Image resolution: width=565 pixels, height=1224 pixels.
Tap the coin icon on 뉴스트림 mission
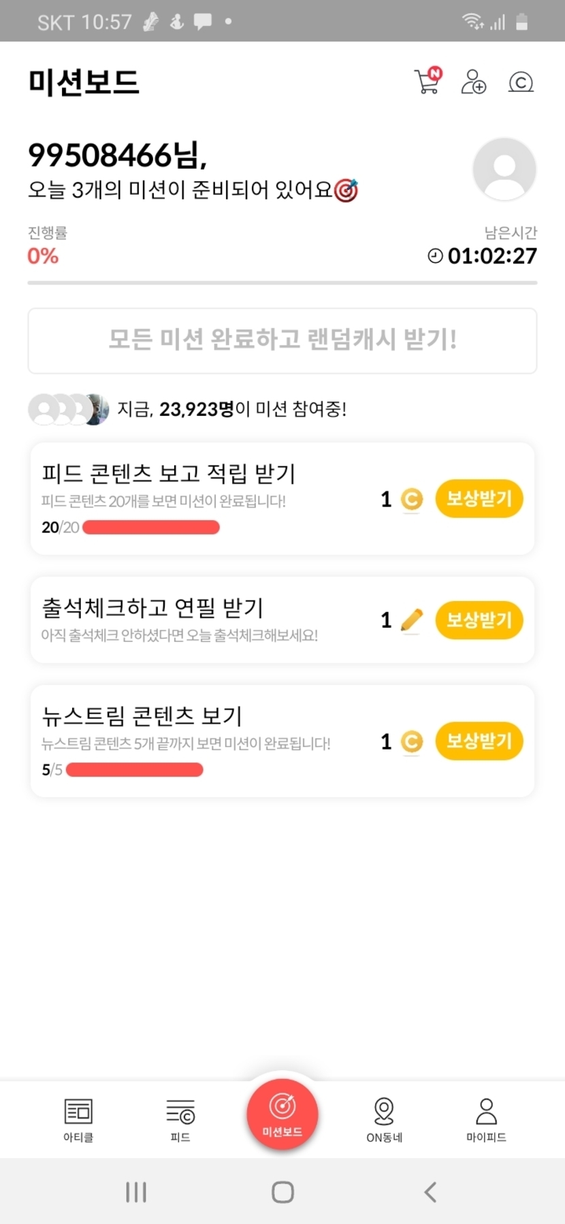(x=412, y=741)
